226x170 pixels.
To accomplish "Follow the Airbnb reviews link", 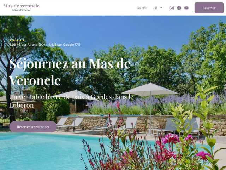I will (32, 45).
